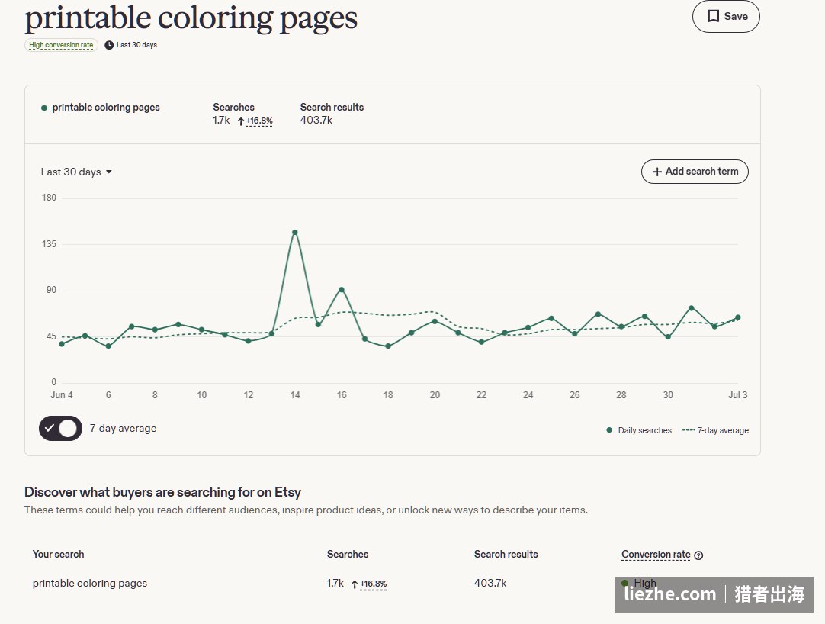Click the clock icon beside Last 30 days
Screen dimensions: 825x624
click(109, 45)
